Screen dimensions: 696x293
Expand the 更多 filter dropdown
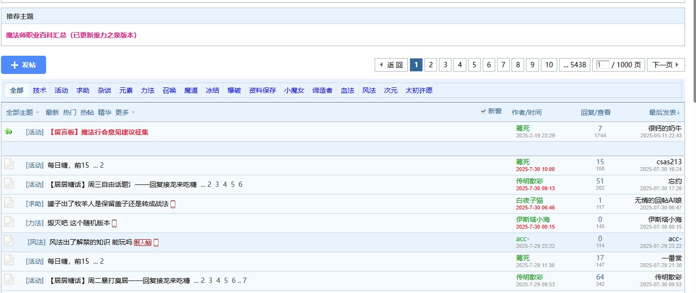[x=125, y=112]
